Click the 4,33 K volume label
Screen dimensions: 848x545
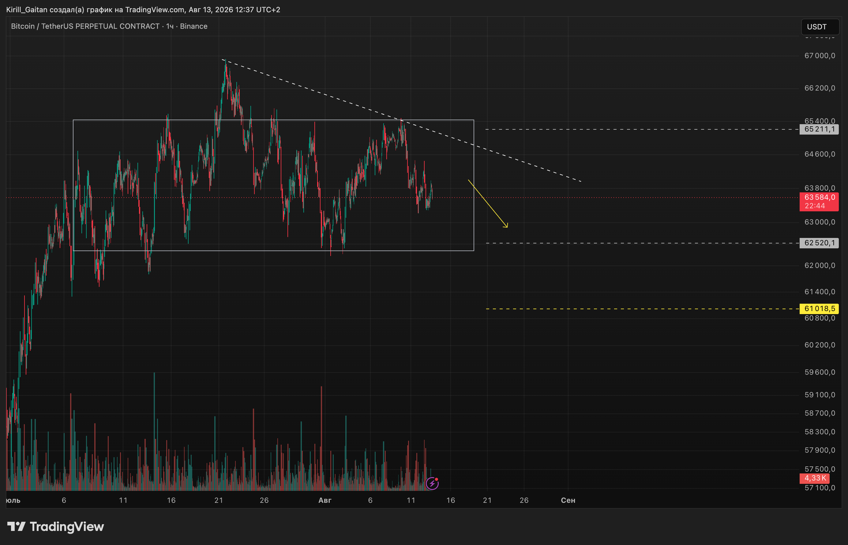coord(815,478)
